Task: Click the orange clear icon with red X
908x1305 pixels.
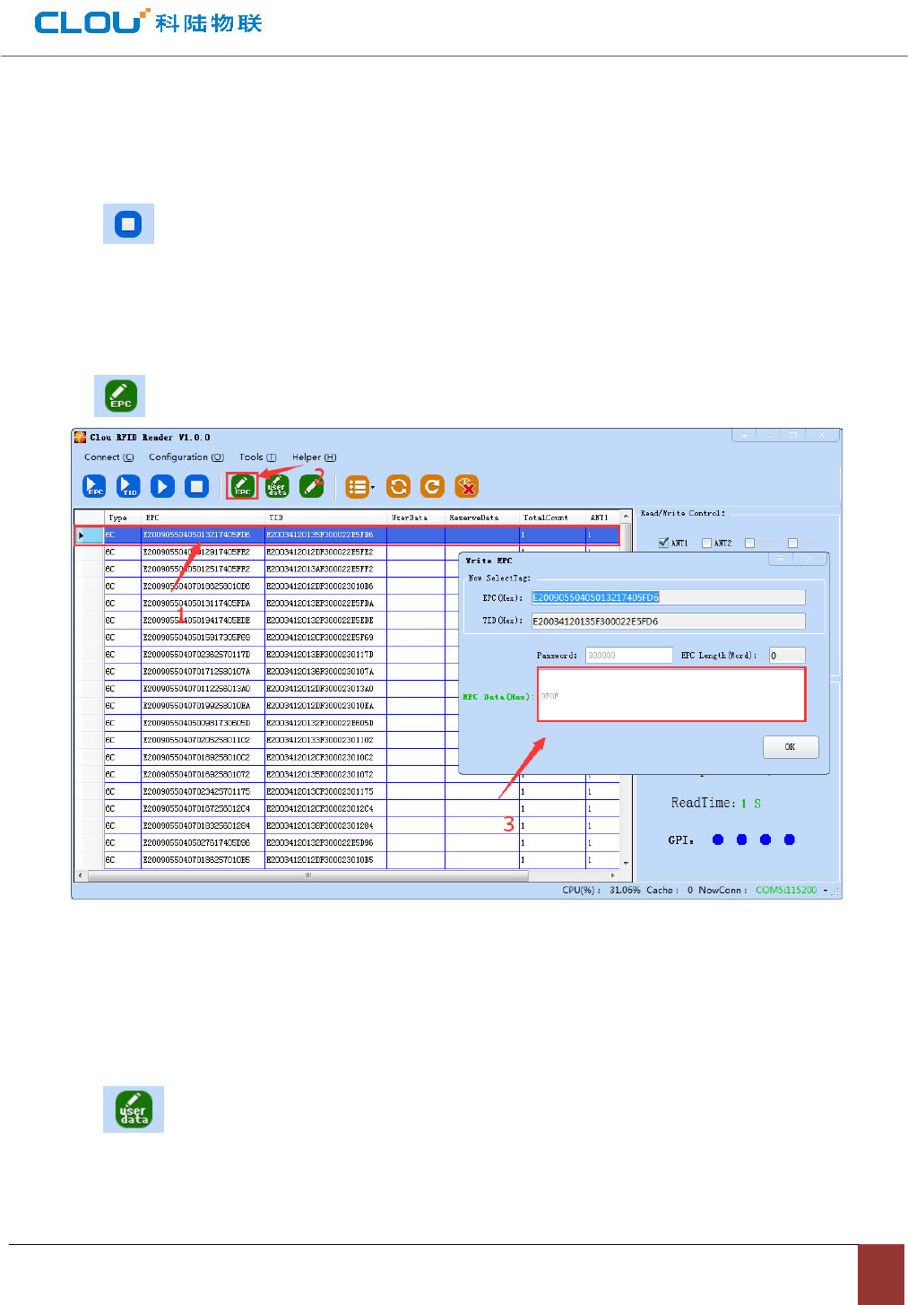Action: [x=466, y=486]
